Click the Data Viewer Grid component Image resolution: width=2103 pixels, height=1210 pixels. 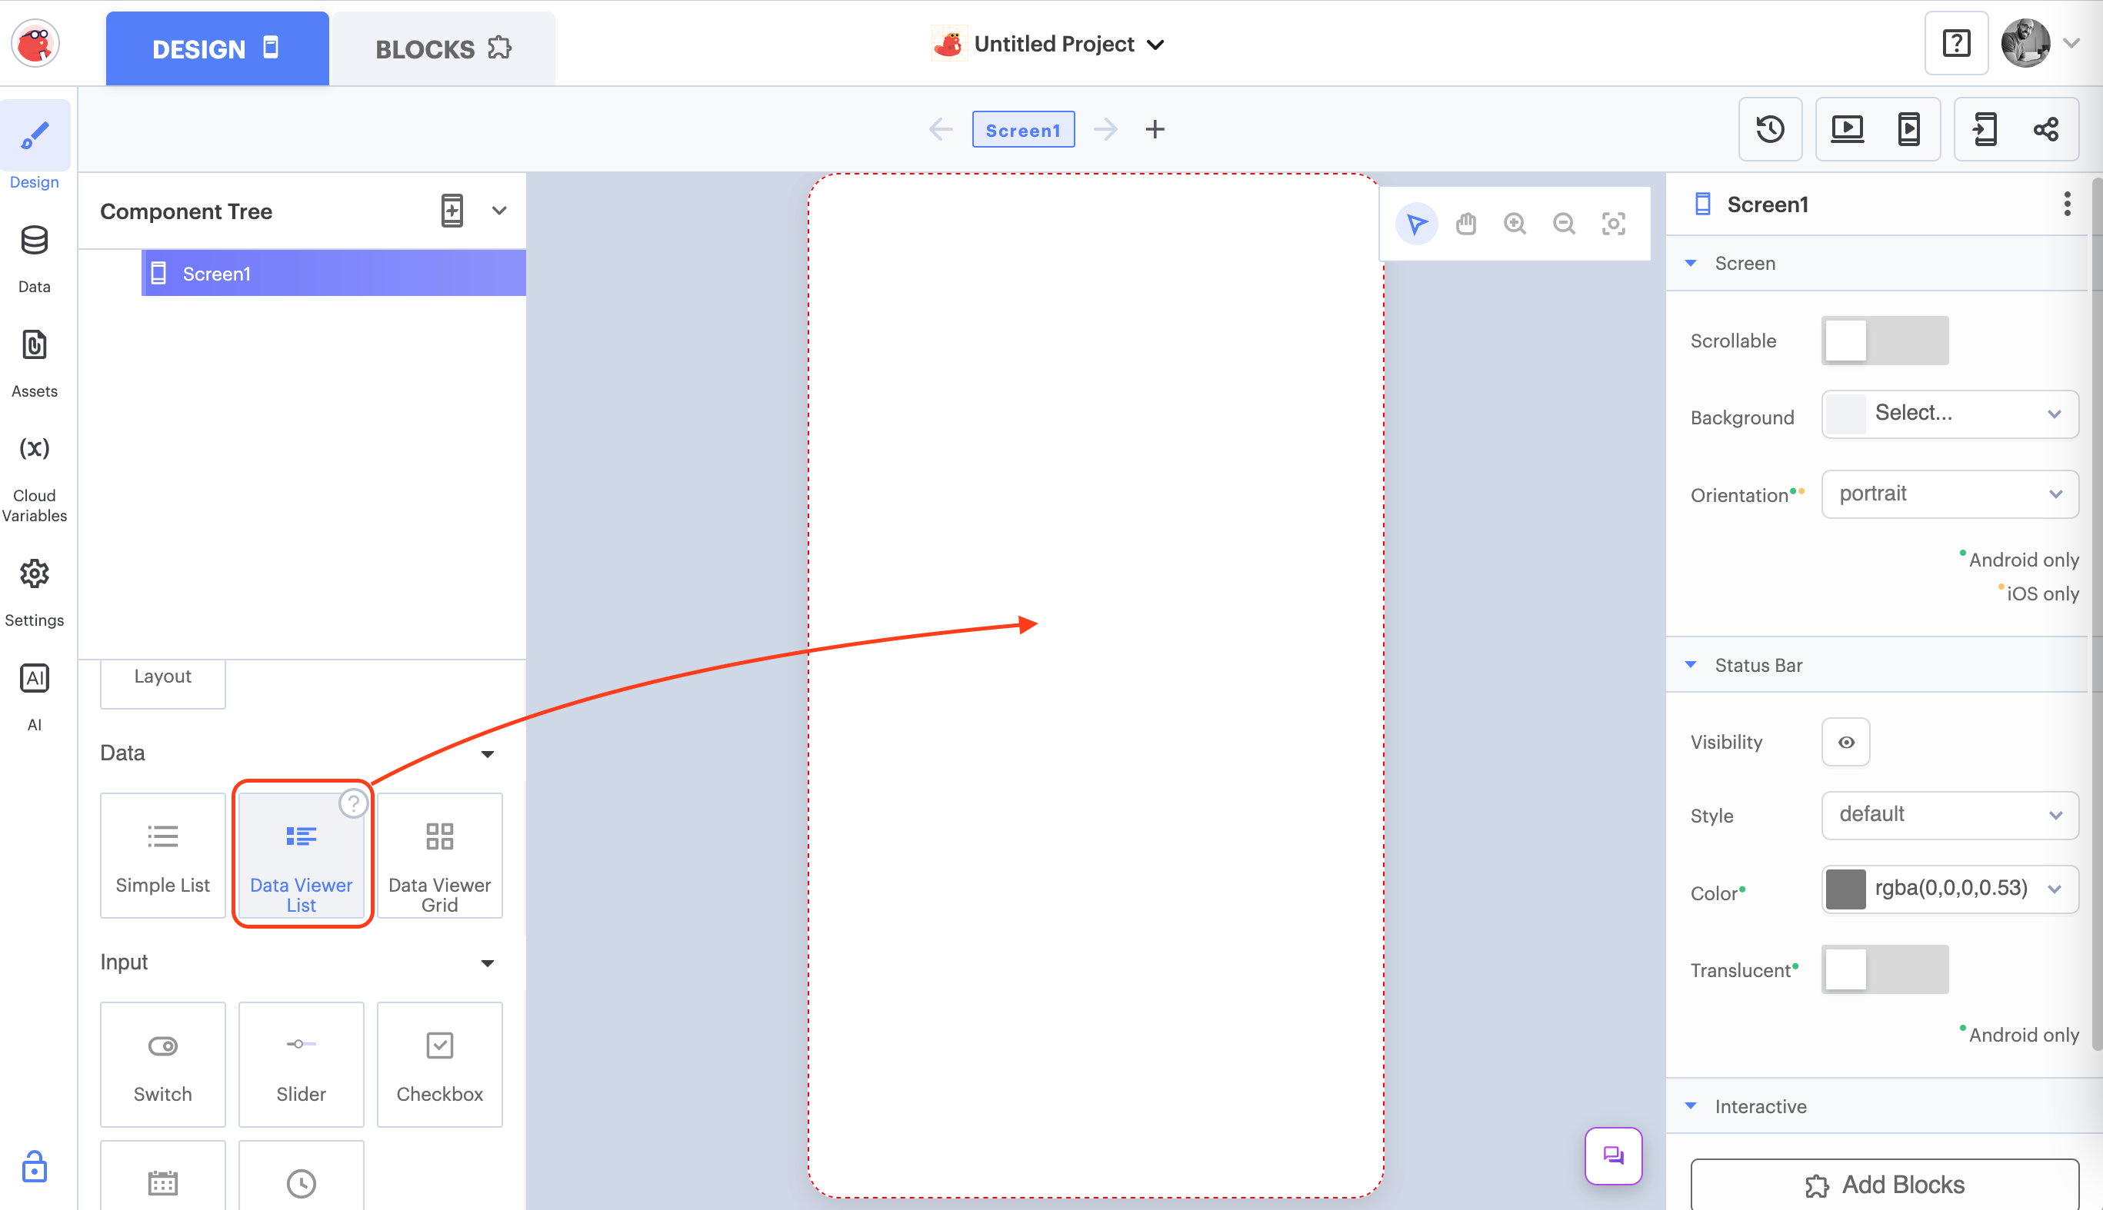tap(439, 856)
